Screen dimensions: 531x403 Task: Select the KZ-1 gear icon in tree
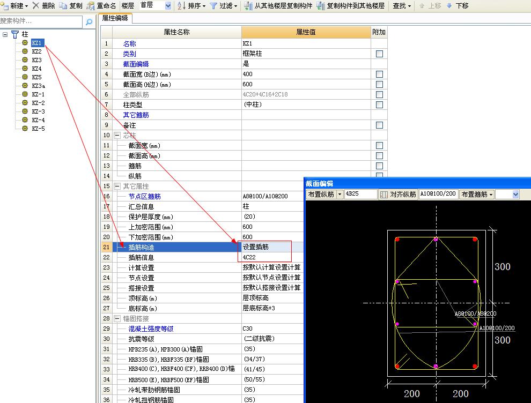[25, 94]
